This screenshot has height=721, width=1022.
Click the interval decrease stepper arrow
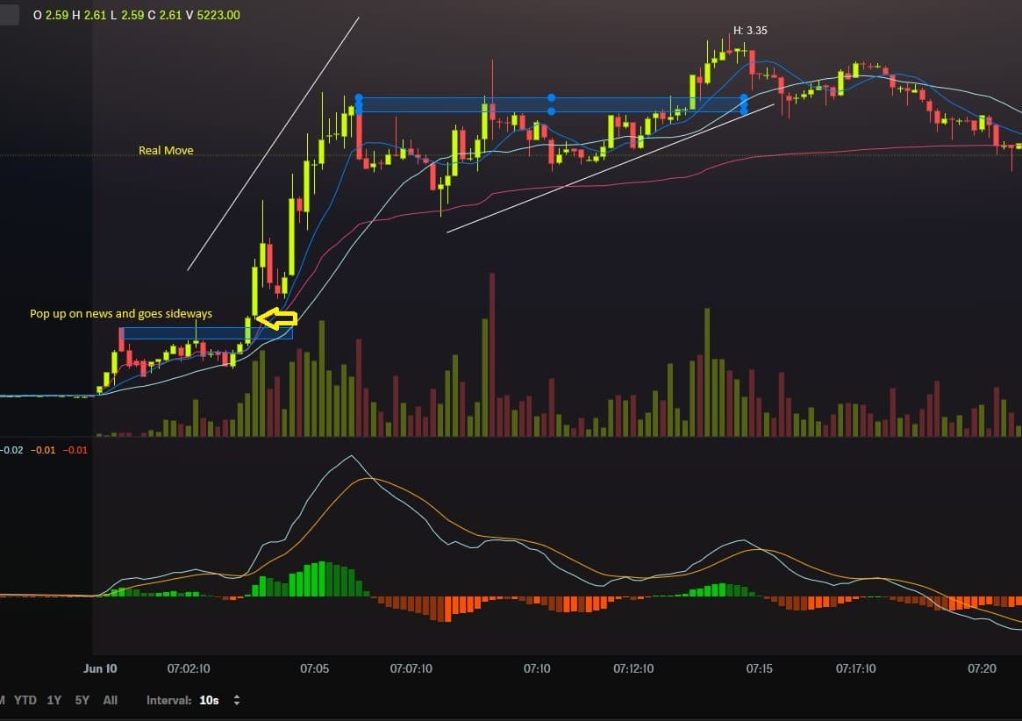coord(237,703)
